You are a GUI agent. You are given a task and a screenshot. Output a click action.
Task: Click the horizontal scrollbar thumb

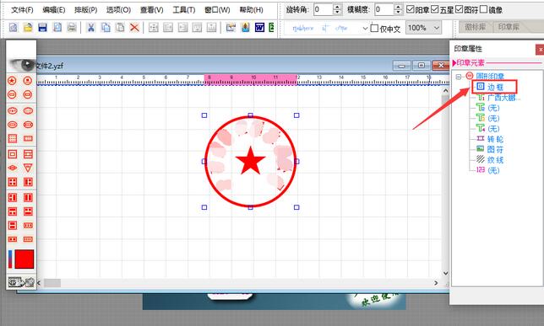click(x=52, y=283)
